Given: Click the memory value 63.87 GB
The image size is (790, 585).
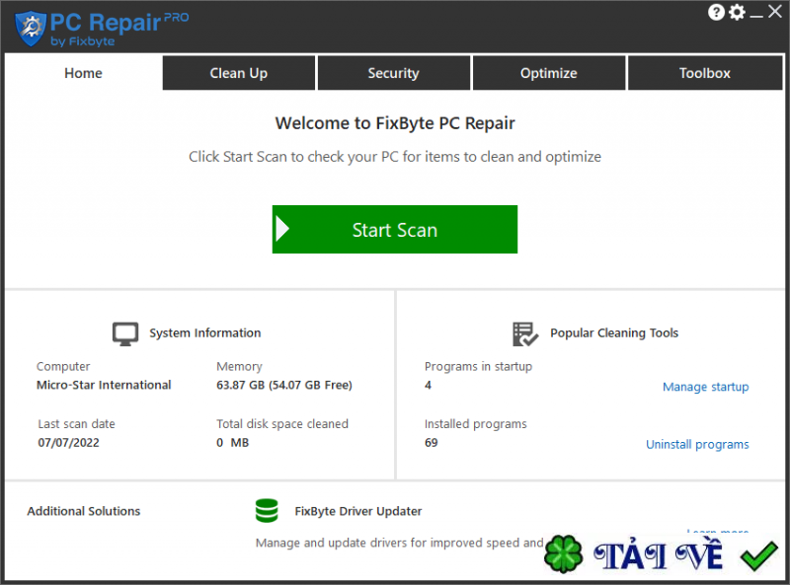Looking at the screenshot, I should (x=284, y=385).
